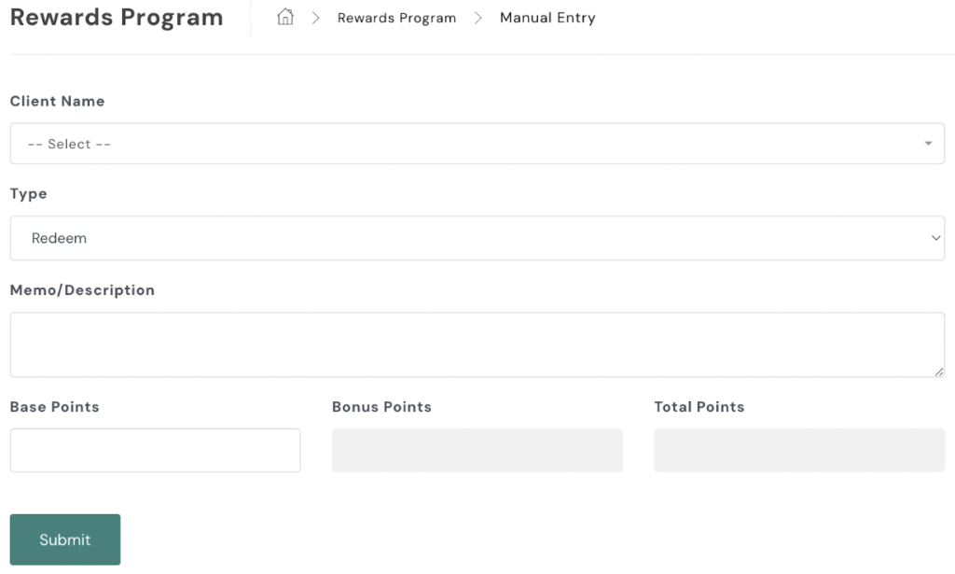The width and height of the screenshot is (955, 574).
Task: Click the breadcrumb chevron after the home icon
Action: click(x=315, y=18)
